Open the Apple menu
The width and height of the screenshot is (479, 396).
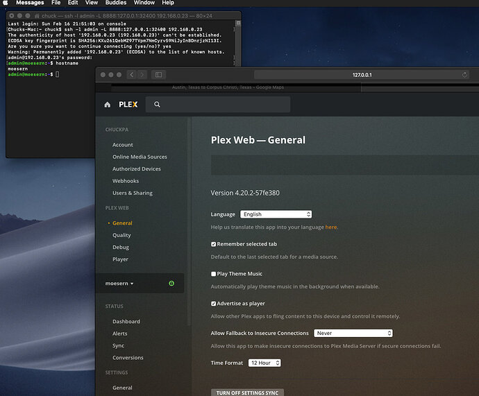[x=5, y=3]
